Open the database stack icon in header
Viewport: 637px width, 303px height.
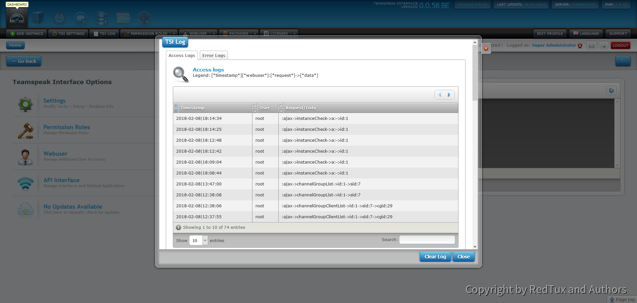(102, 19)
